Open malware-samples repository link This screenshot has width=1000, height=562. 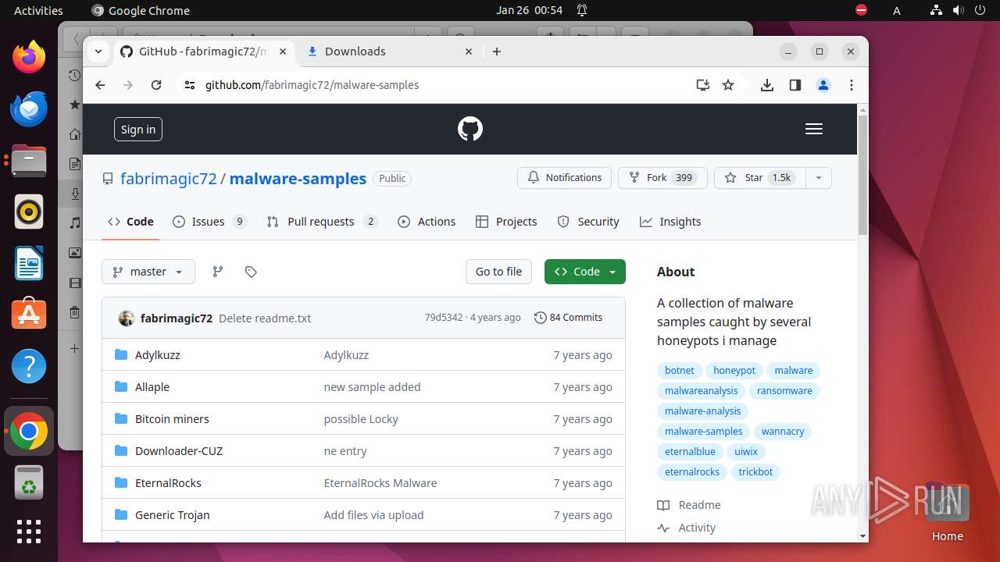tap(298, 179)
